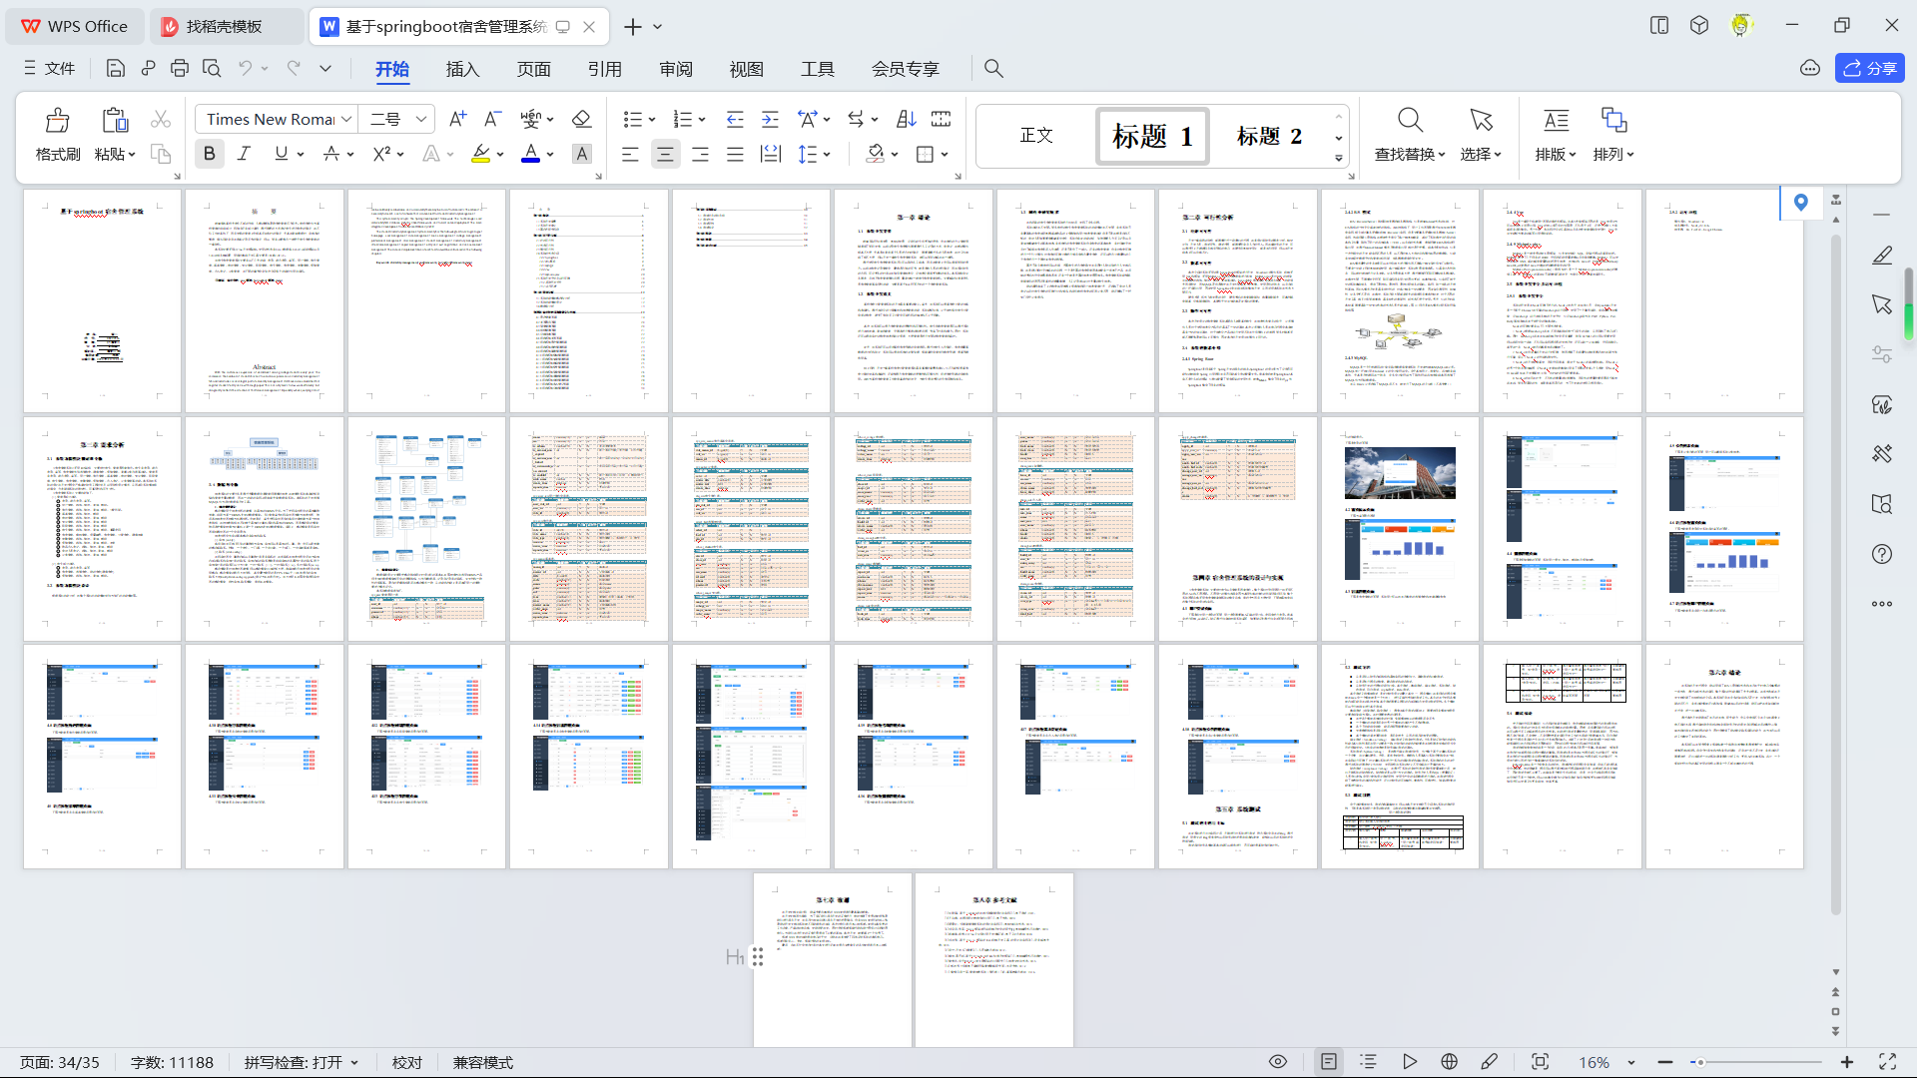The height and width of the screenshot is (1078, 1917).
Task: Open Find and Replace magnifier icon
Action: tap(1409, 121)
